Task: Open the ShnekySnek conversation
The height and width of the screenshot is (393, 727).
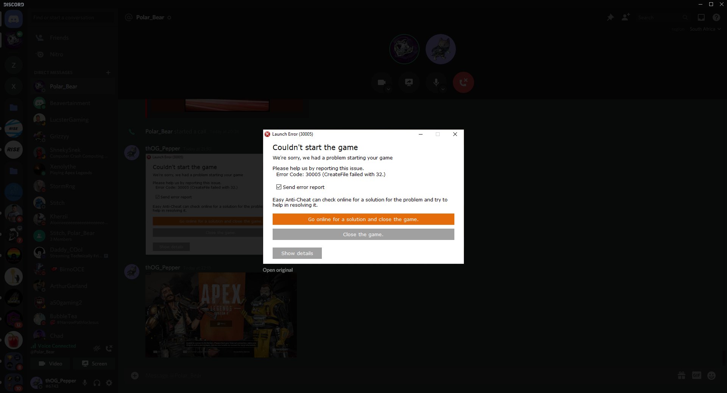Action: pyautogui.click(x=72, y=153)
